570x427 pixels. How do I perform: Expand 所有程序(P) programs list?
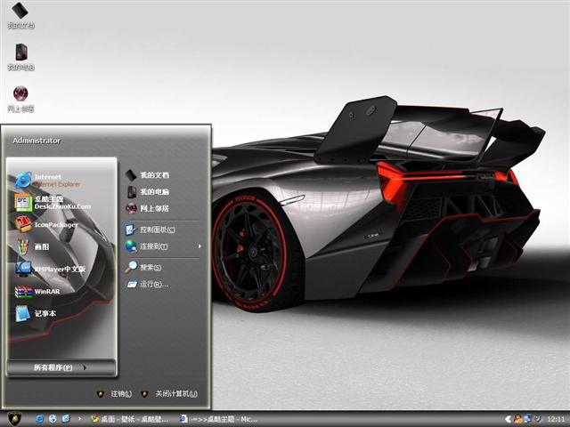pos(61,367)
